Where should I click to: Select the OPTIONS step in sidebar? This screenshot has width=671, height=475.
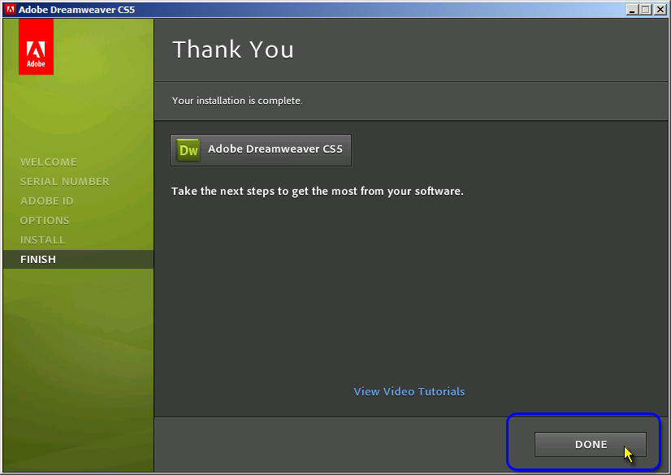pyautogui.click(x=45, y=221)
